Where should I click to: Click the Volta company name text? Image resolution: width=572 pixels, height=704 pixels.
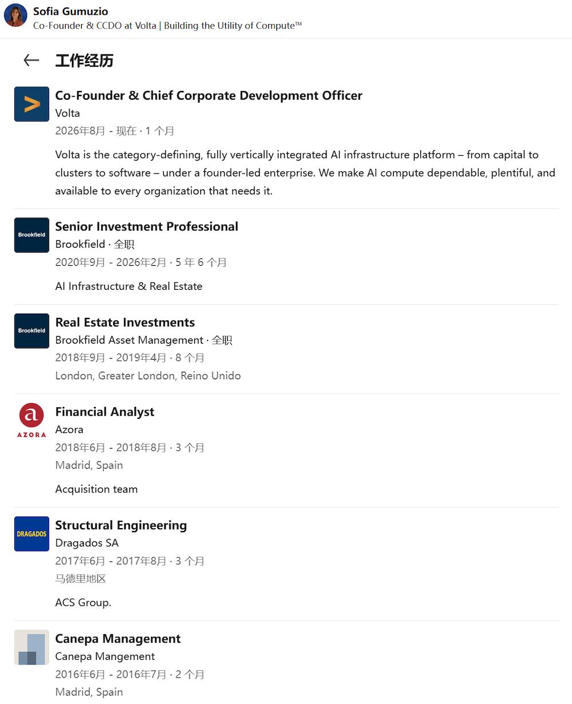[x=67, y=113]
